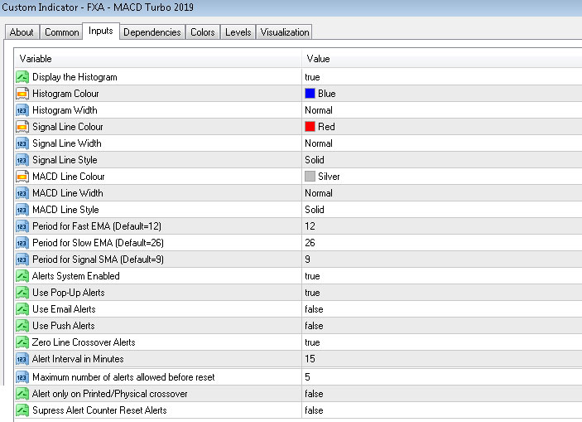Click the numeric icon beside Period for Fast EMA
The image size is (582, 422).
point(22,226)
